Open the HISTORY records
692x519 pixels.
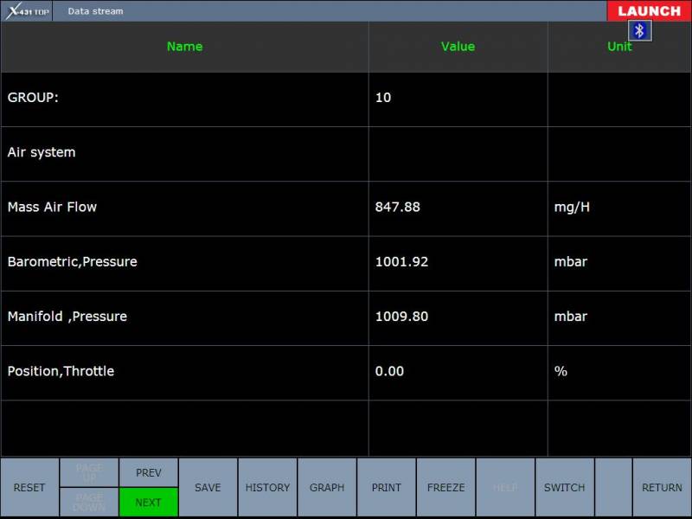[x=267, y=488]
